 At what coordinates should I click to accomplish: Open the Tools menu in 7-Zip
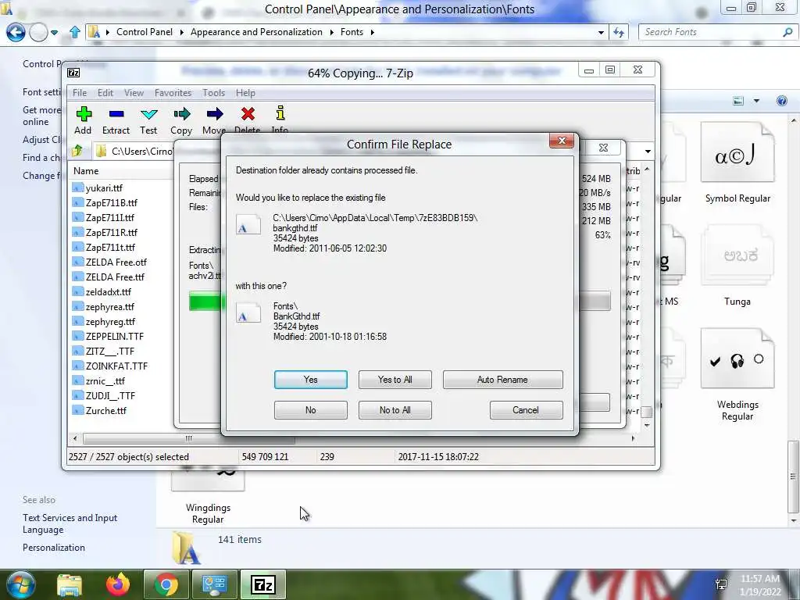(213, 93)
